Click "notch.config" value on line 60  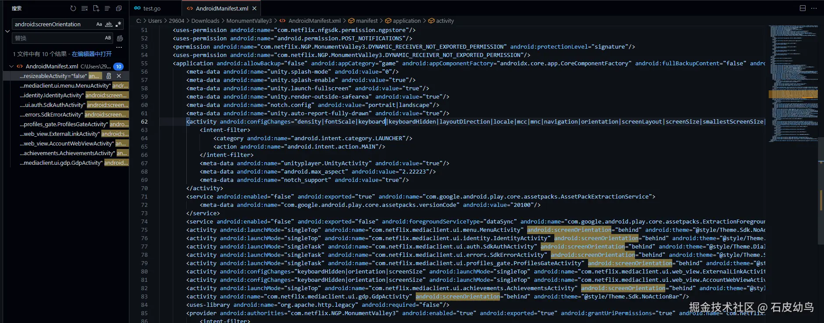pos(291,105)
